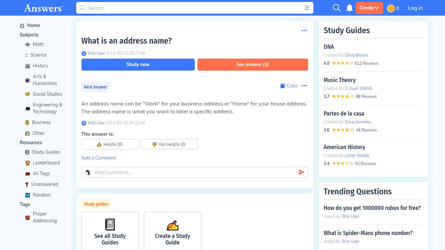Click See answer (1) button
The image size is (445, 250).
(x=253, y=64)
